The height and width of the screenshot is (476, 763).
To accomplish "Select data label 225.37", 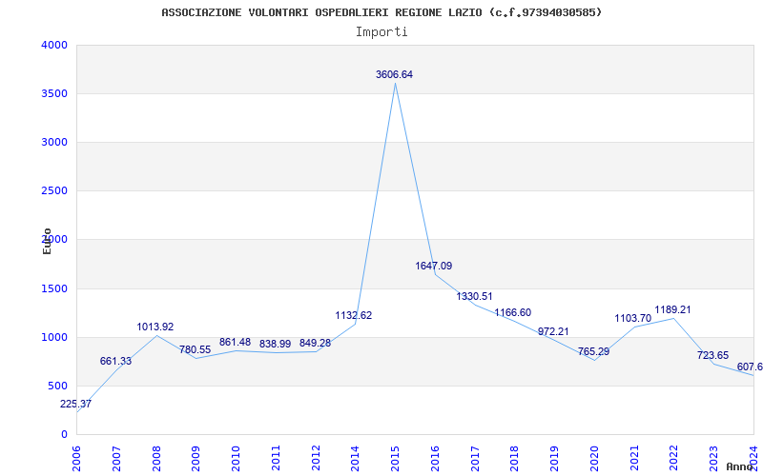I will pyautogui.click(x=76, y=404).
